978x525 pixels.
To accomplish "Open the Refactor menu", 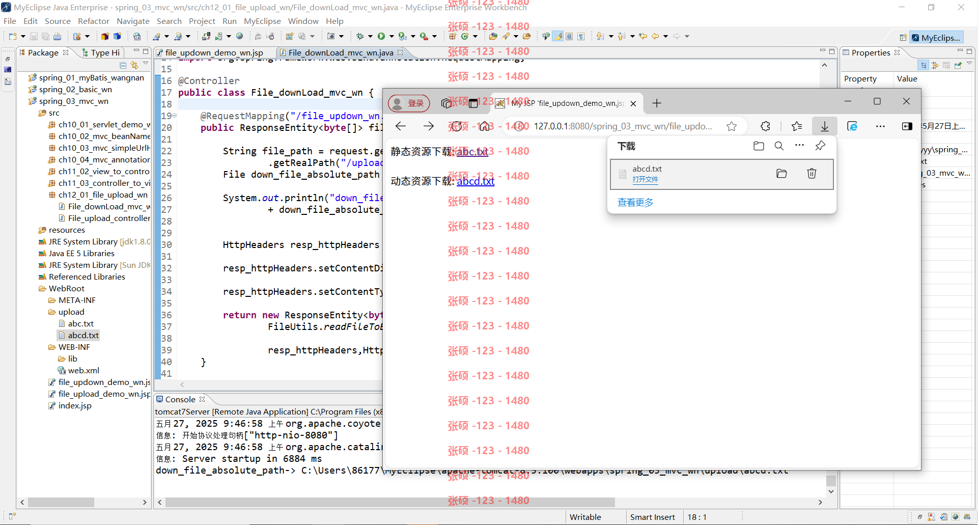I will pos(94,21).
